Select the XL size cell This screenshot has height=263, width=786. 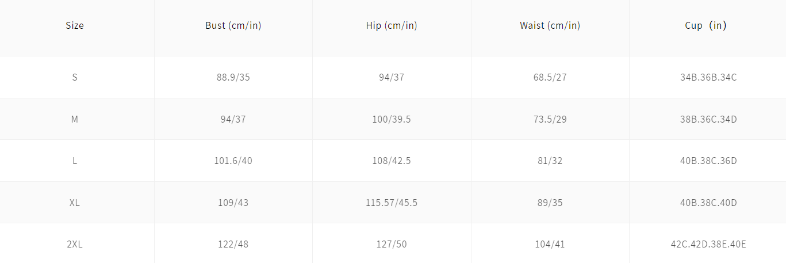tap(75, 203)
